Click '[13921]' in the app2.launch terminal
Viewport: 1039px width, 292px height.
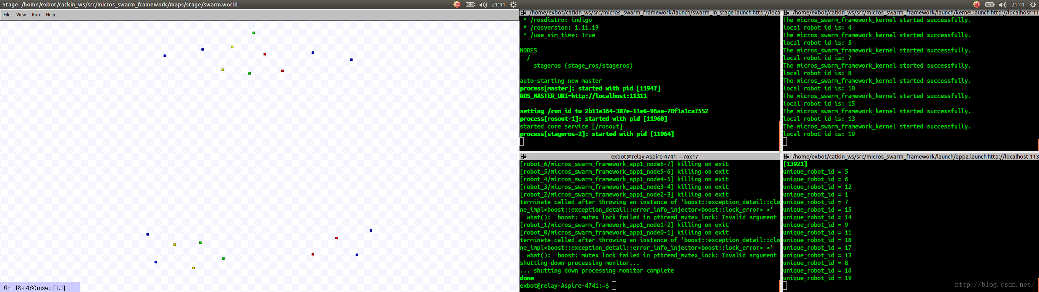point(795,164)
